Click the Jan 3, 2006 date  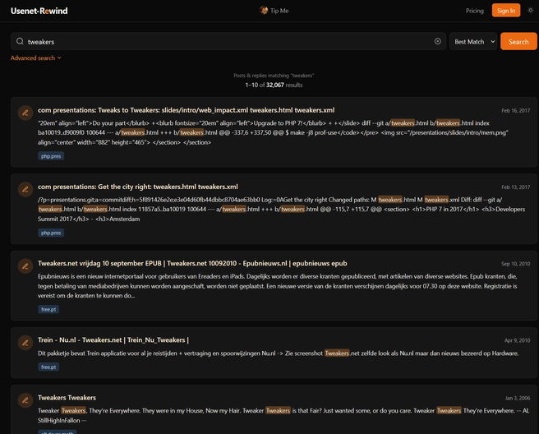pyautogui.click(x=517, y=398)
